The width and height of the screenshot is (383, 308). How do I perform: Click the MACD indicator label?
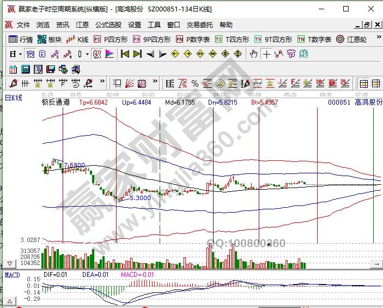pyautogui.click(x=12, y=275)
